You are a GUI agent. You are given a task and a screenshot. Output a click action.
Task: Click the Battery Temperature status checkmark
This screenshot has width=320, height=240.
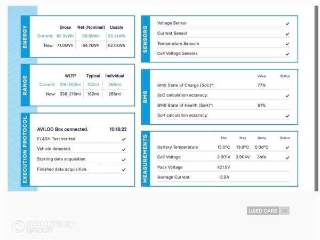[287, 147]
